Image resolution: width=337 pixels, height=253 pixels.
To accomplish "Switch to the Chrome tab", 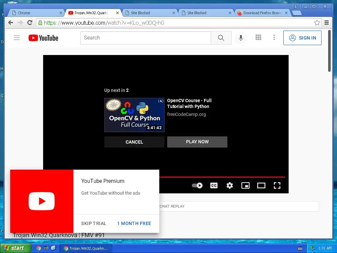I will pos(36,13).
